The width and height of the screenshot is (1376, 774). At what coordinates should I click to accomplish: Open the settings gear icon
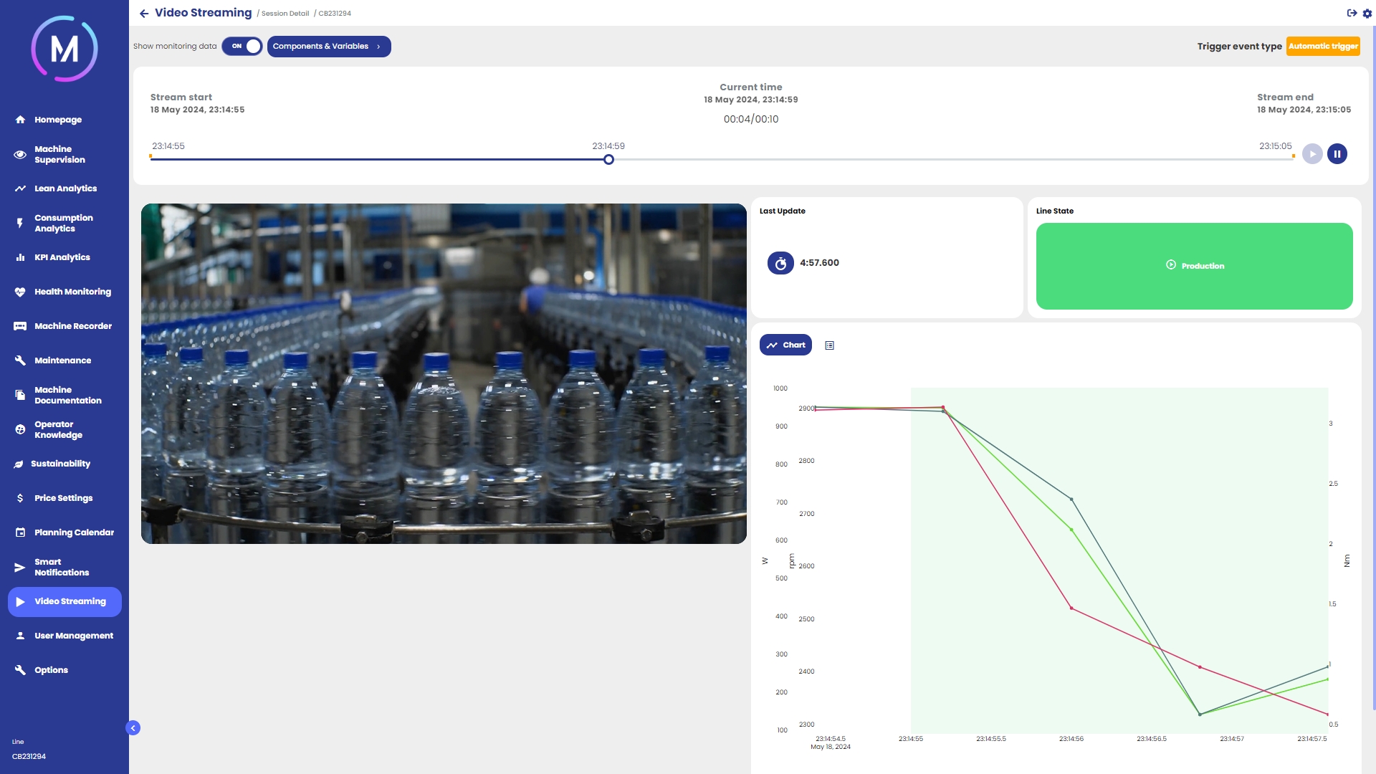(1367, 13)
